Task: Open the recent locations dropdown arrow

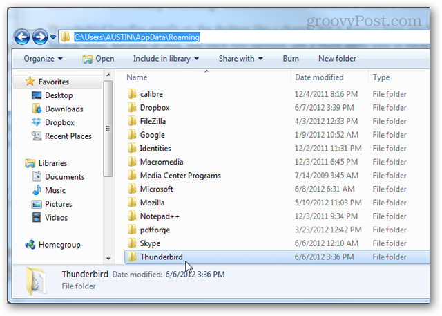Action: pos(53,37)
